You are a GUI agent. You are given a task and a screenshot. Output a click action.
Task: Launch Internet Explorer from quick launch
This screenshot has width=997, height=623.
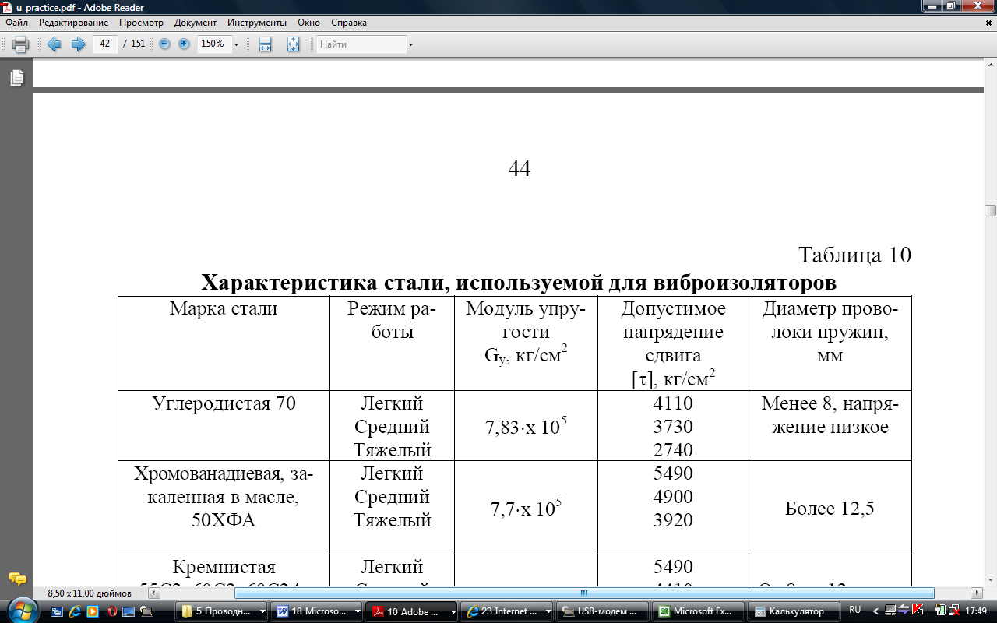[x=75, y=611]
